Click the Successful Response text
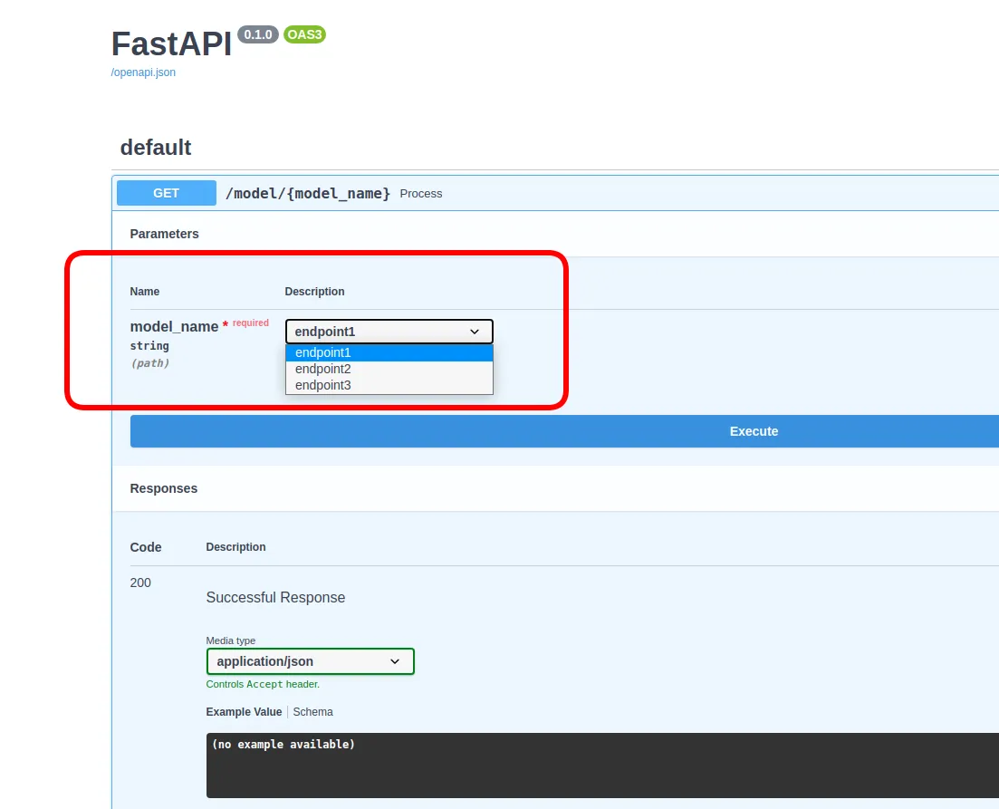Screen dimensions: 999x809 (276, 597)
